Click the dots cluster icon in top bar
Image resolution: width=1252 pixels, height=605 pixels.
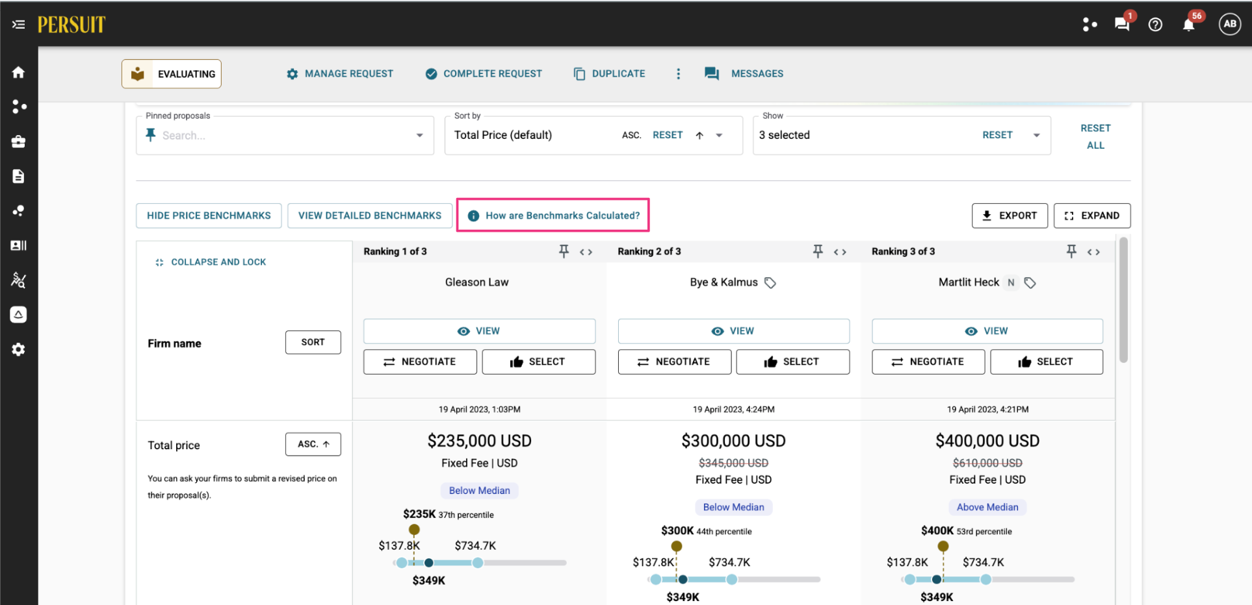pyautogui.click(x=1089, y=25)
